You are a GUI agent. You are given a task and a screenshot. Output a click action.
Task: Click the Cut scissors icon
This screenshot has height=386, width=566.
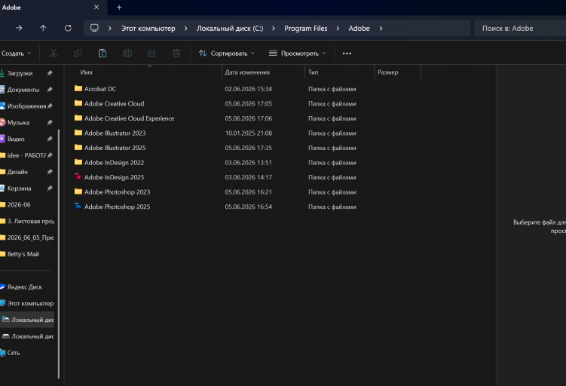53,54
